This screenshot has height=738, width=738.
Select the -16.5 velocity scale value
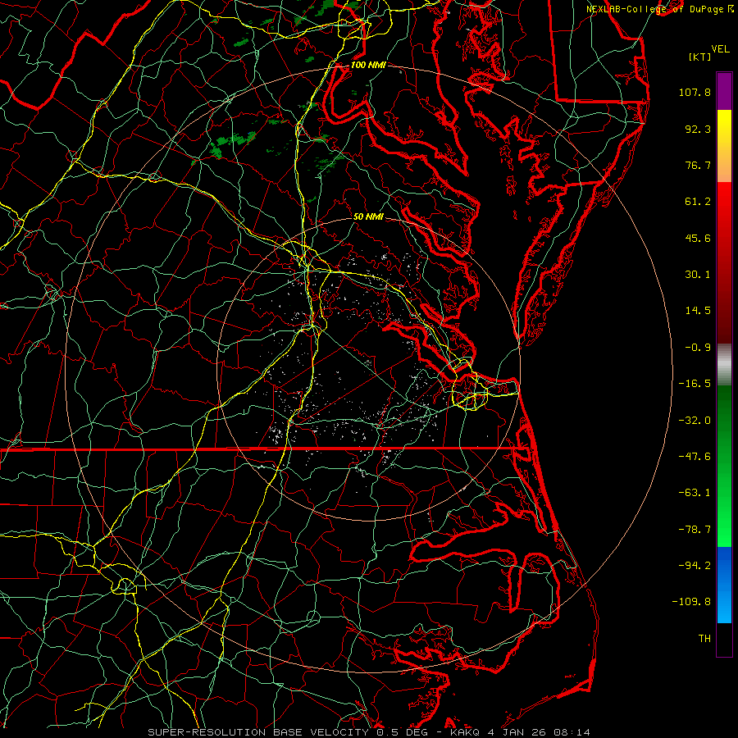695,384
